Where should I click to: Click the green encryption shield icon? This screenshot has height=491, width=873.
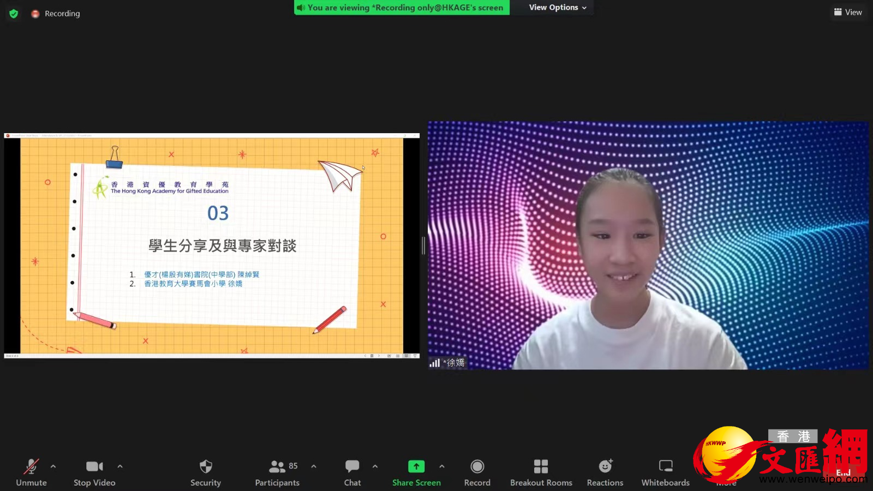(x=14, y=14)
